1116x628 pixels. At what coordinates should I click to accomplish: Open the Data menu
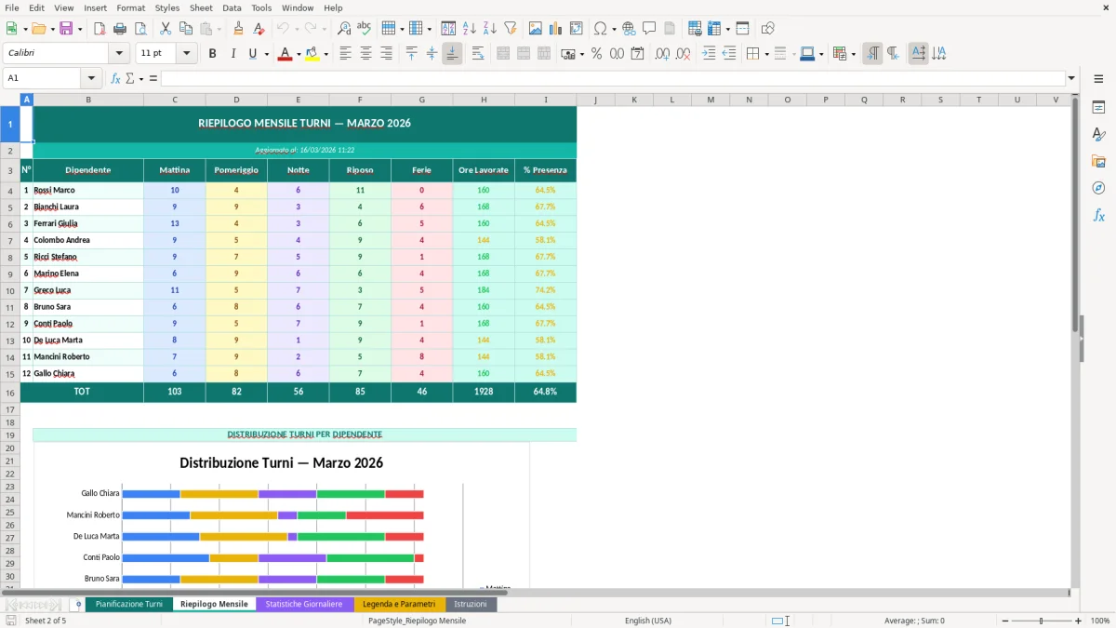coord(232,7)
